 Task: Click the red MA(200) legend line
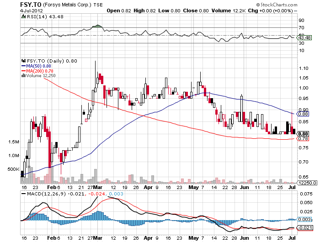pos(23,71)
